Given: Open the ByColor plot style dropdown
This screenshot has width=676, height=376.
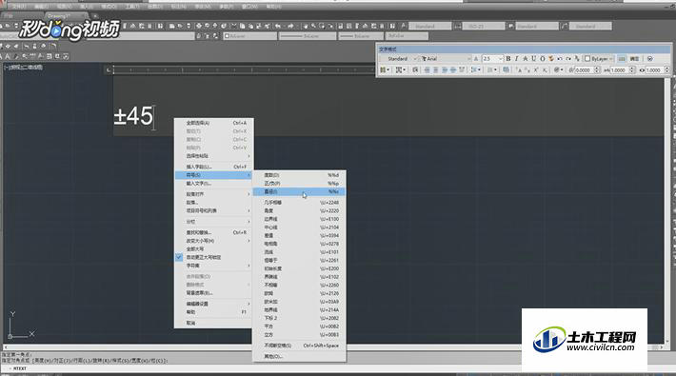Looking at the screenshot, I should (407, 36).
